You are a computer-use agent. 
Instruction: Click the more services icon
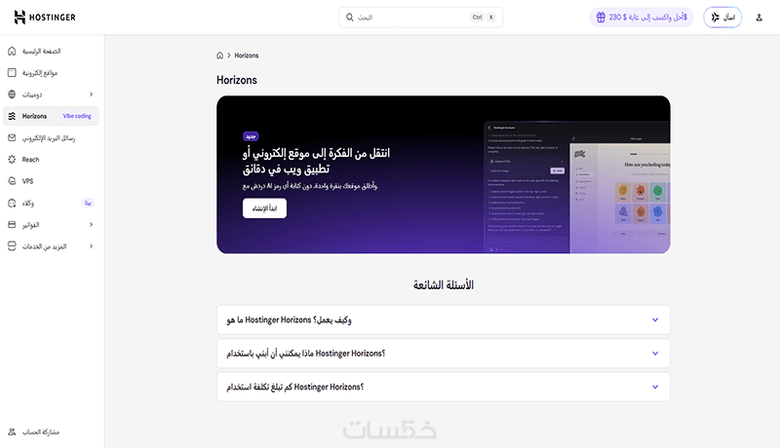[x=12, y=246]
